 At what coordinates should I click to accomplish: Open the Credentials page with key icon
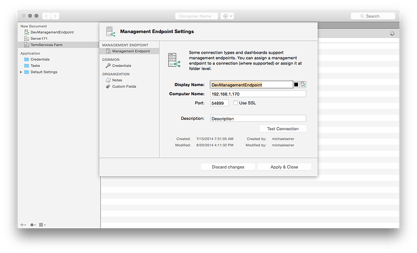tap(121, 65)
